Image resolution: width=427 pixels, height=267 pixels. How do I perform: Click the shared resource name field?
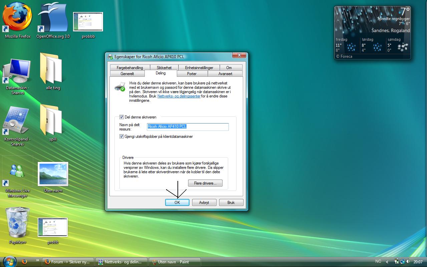coord(188,127)
